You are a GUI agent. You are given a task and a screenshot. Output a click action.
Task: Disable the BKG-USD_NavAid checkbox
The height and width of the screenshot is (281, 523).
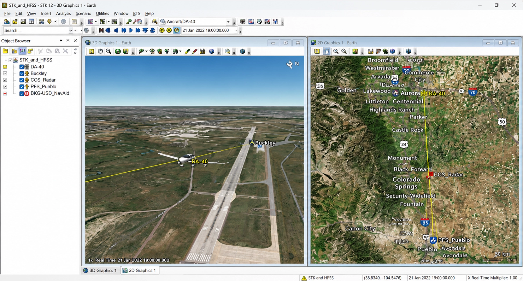point(21,93)
